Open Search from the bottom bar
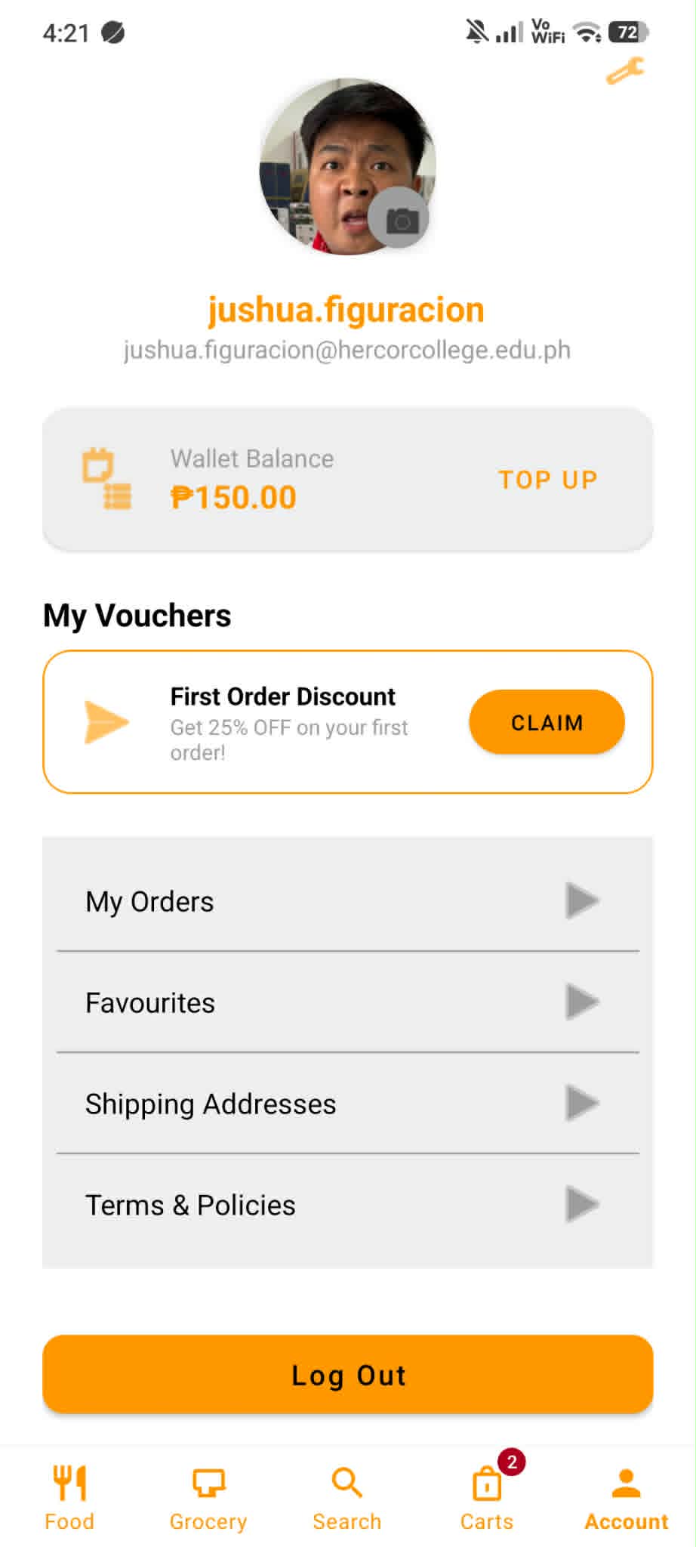The width and height of the screenshot is (696, 1547). pos(347,1497)
